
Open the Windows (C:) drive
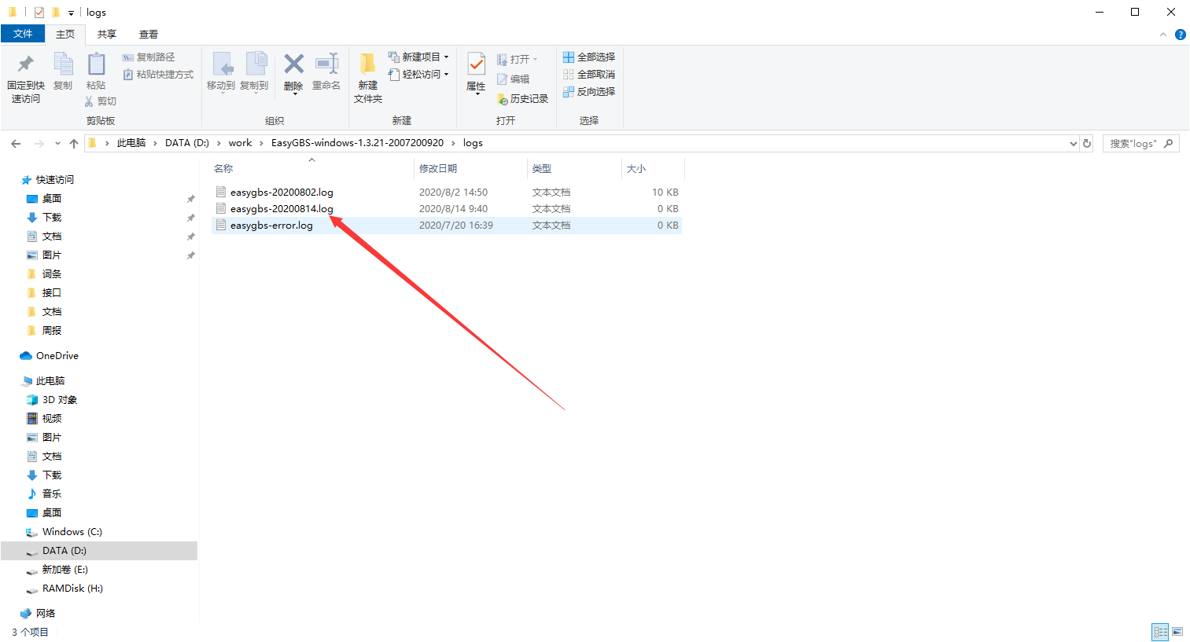point(64,532)
